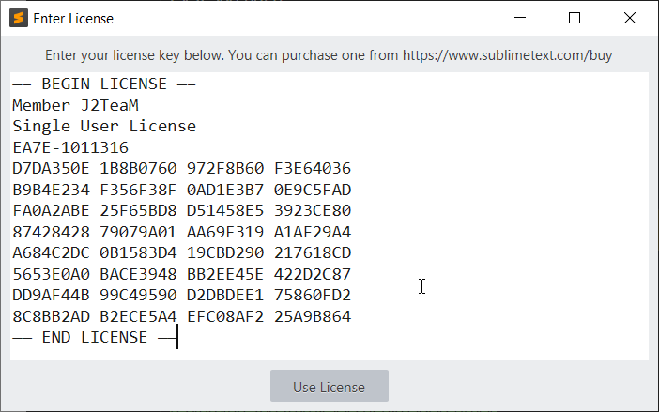
Task: Click the key line starting with A684C2DC
Action: (181, 253)
